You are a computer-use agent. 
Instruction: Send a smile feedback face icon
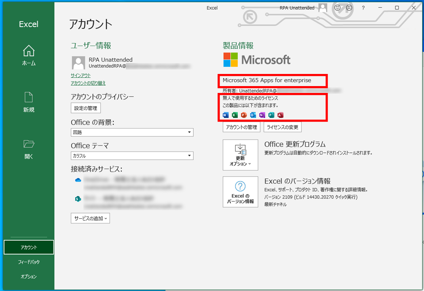pos(337,8)
